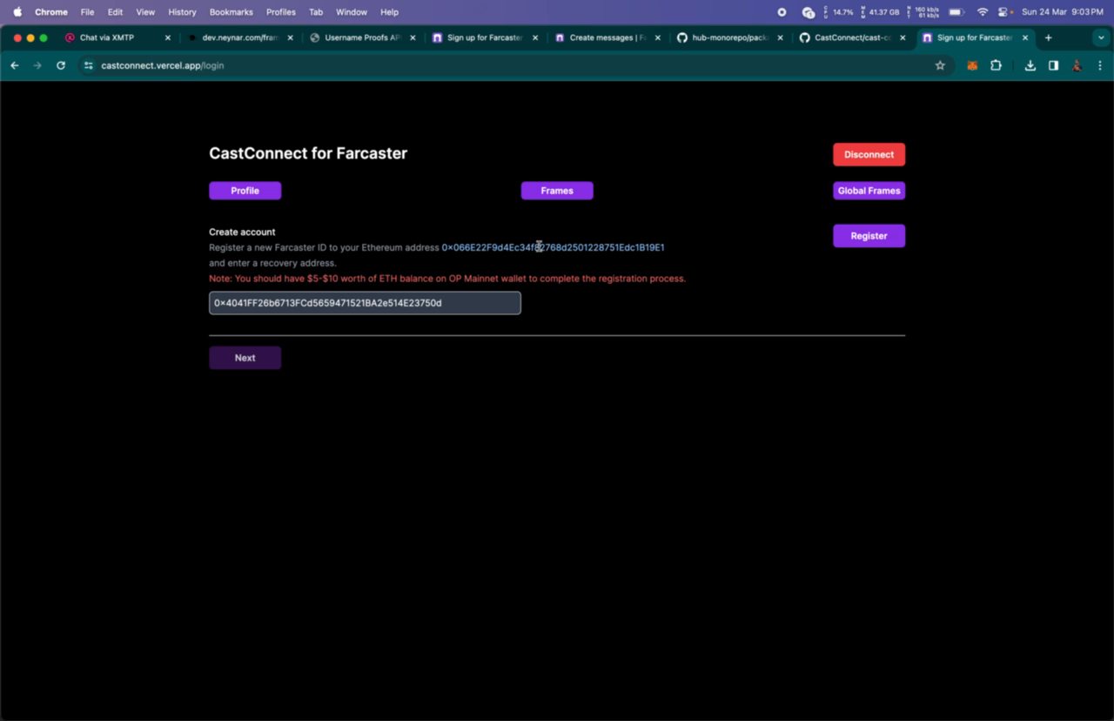Click the Create account label

(x=242, y=232)
